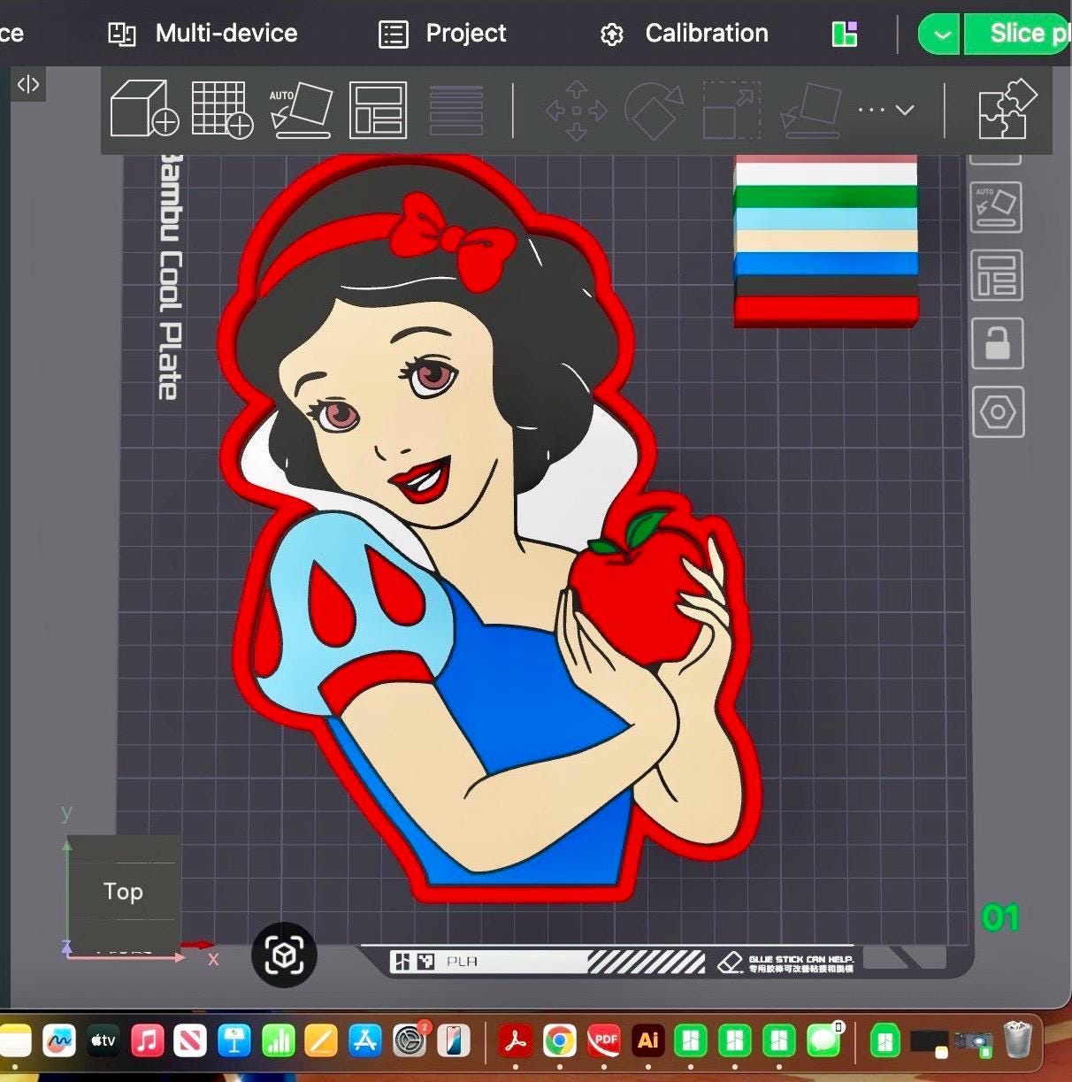The image size is (1072, 1082).
Task: Click the Add object cube icon
Action: tap(144, 110)
